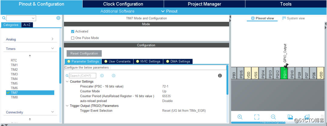Open the Additional Software link
The image size is (327, 126).
(x=117, y=11)
